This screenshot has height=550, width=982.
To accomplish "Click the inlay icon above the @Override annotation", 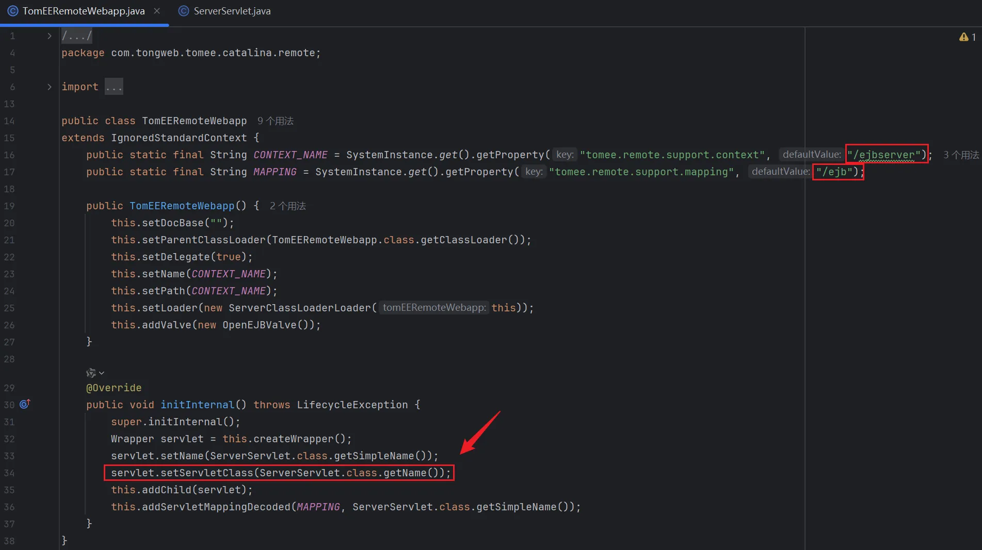I will [91, 373].
